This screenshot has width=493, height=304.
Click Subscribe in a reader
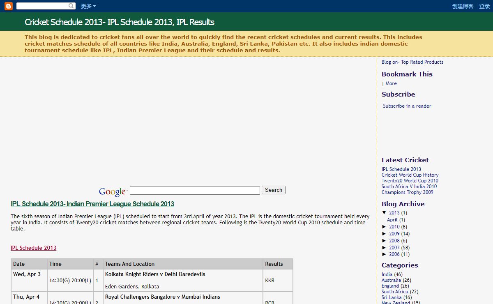[x=407, y=106]
